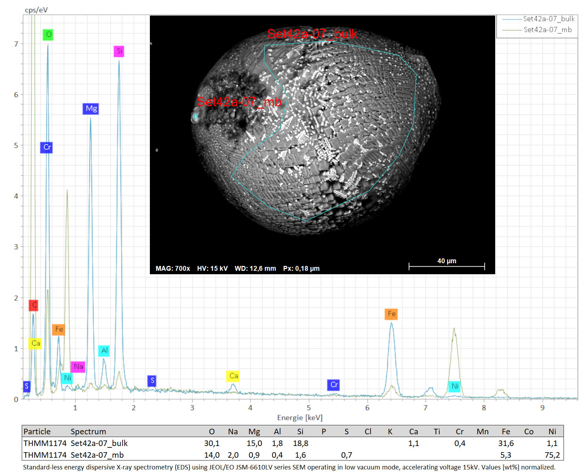Click the magenta Na peak label

(x=78, y=366)
